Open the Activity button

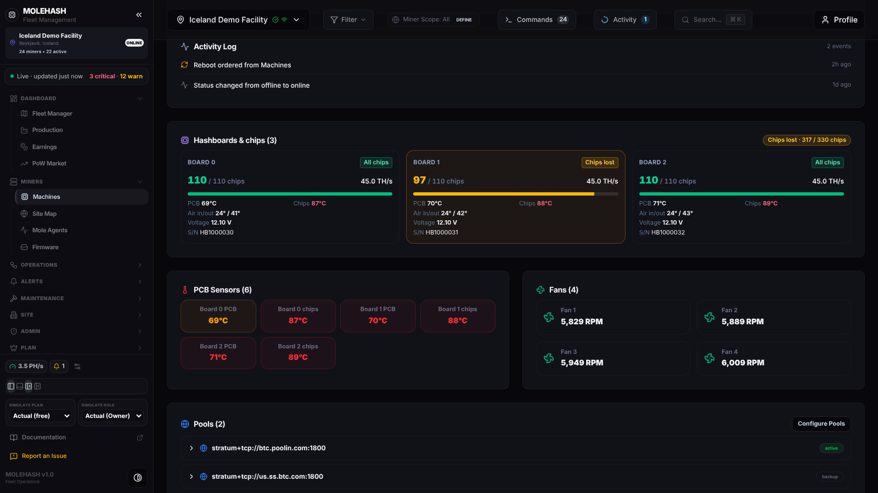tap(625, 20)
